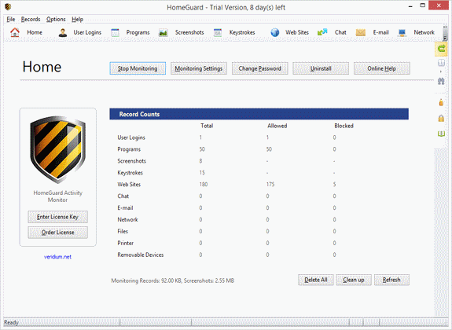Click the Programs row label
This screenshot has height=330, width=452.
pos(129,149)
